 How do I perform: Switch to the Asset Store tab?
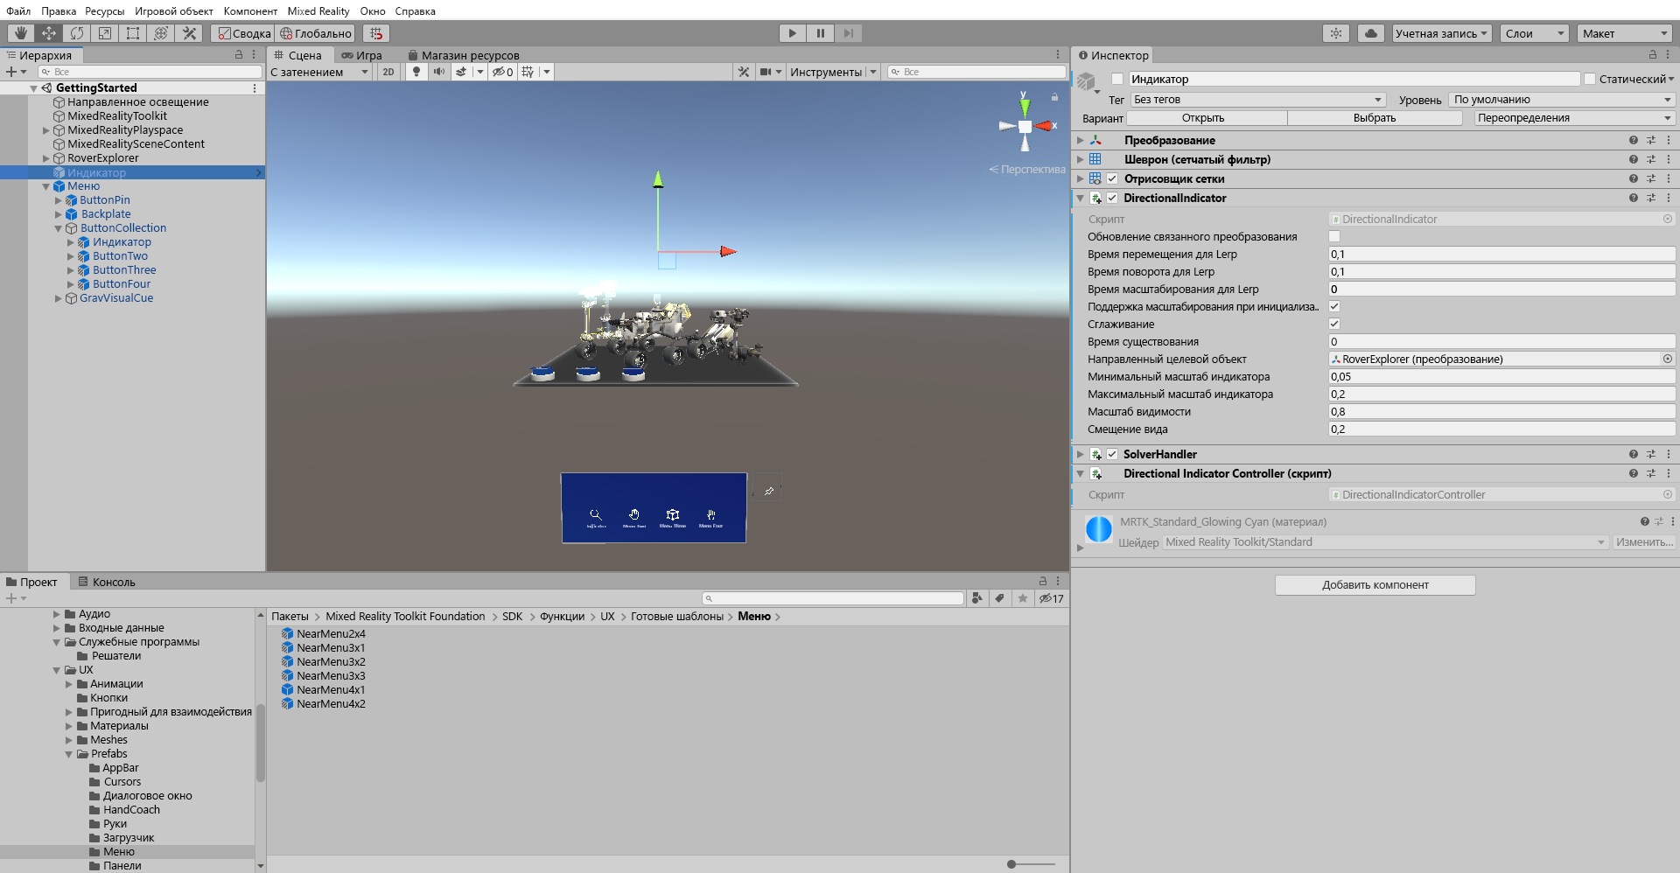point(464,55)
